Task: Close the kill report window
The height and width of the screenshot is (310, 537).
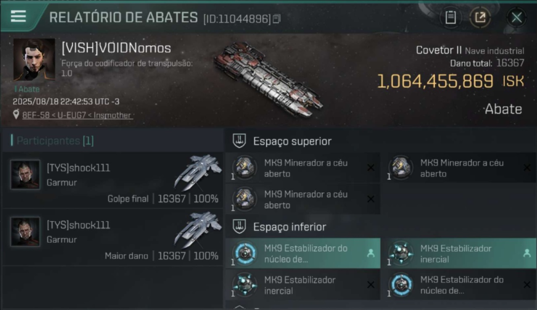Action: click(516, 17)
